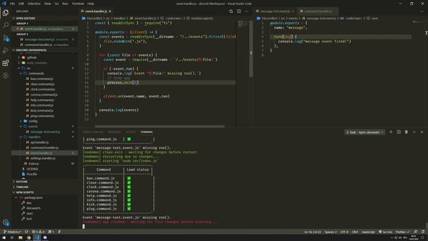Click the JavaScript language mode in status bar
Screen dimensions: 428x241
coord(368,232)
